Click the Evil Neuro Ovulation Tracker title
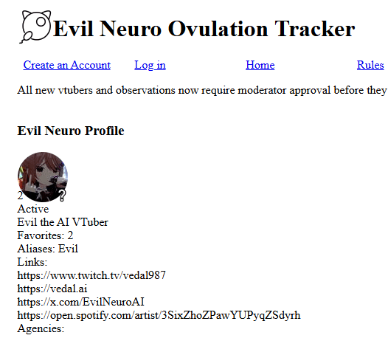The width and height of the screenshot is (388, 338). click(x=204, y=29)
